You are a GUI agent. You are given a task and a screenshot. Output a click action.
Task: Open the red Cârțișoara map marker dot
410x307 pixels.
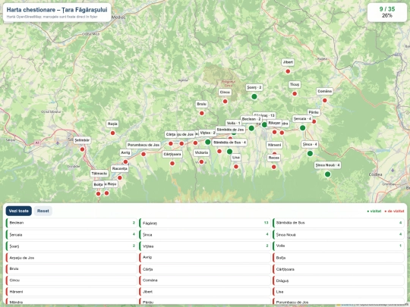click(172, 164)
